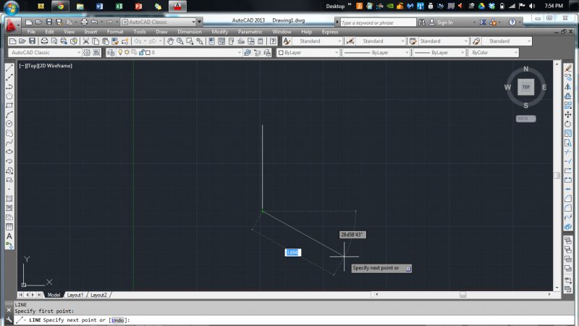
Task: Open the Express menu
Action: click(x=330, y=32)
